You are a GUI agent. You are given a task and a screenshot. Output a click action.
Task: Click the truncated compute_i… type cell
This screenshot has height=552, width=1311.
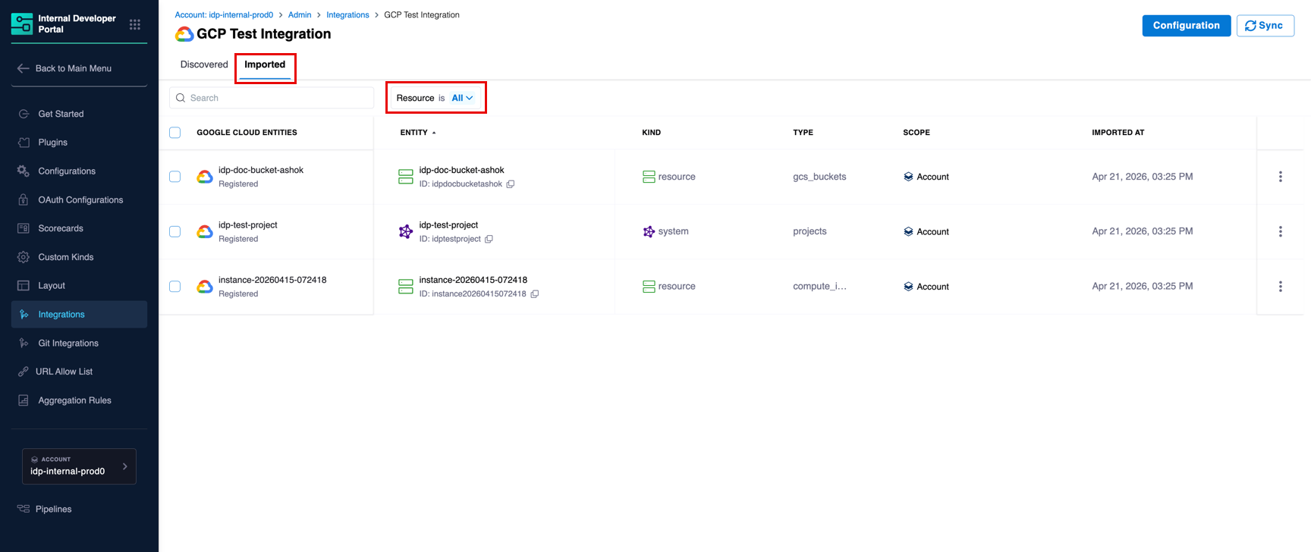[x=819, y=287]
